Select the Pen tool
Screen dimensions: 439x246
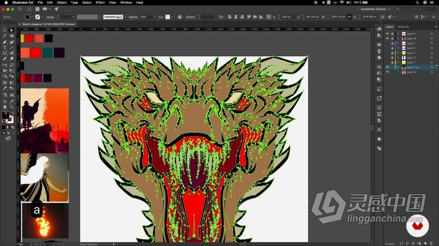pos(5,42)
